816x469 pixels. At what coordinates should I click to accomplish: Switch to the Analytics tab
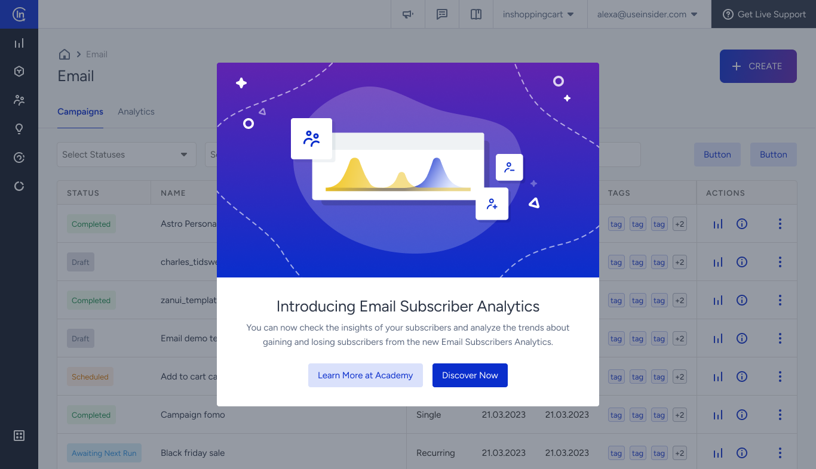point(136,112)
